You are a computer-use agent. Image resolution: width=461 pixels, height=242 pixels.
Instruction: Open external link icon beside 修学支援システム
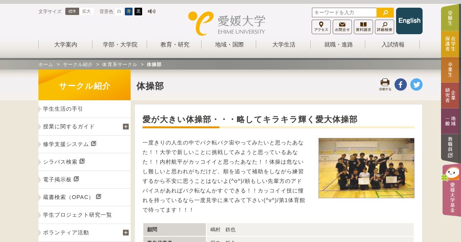coord(93,144)
